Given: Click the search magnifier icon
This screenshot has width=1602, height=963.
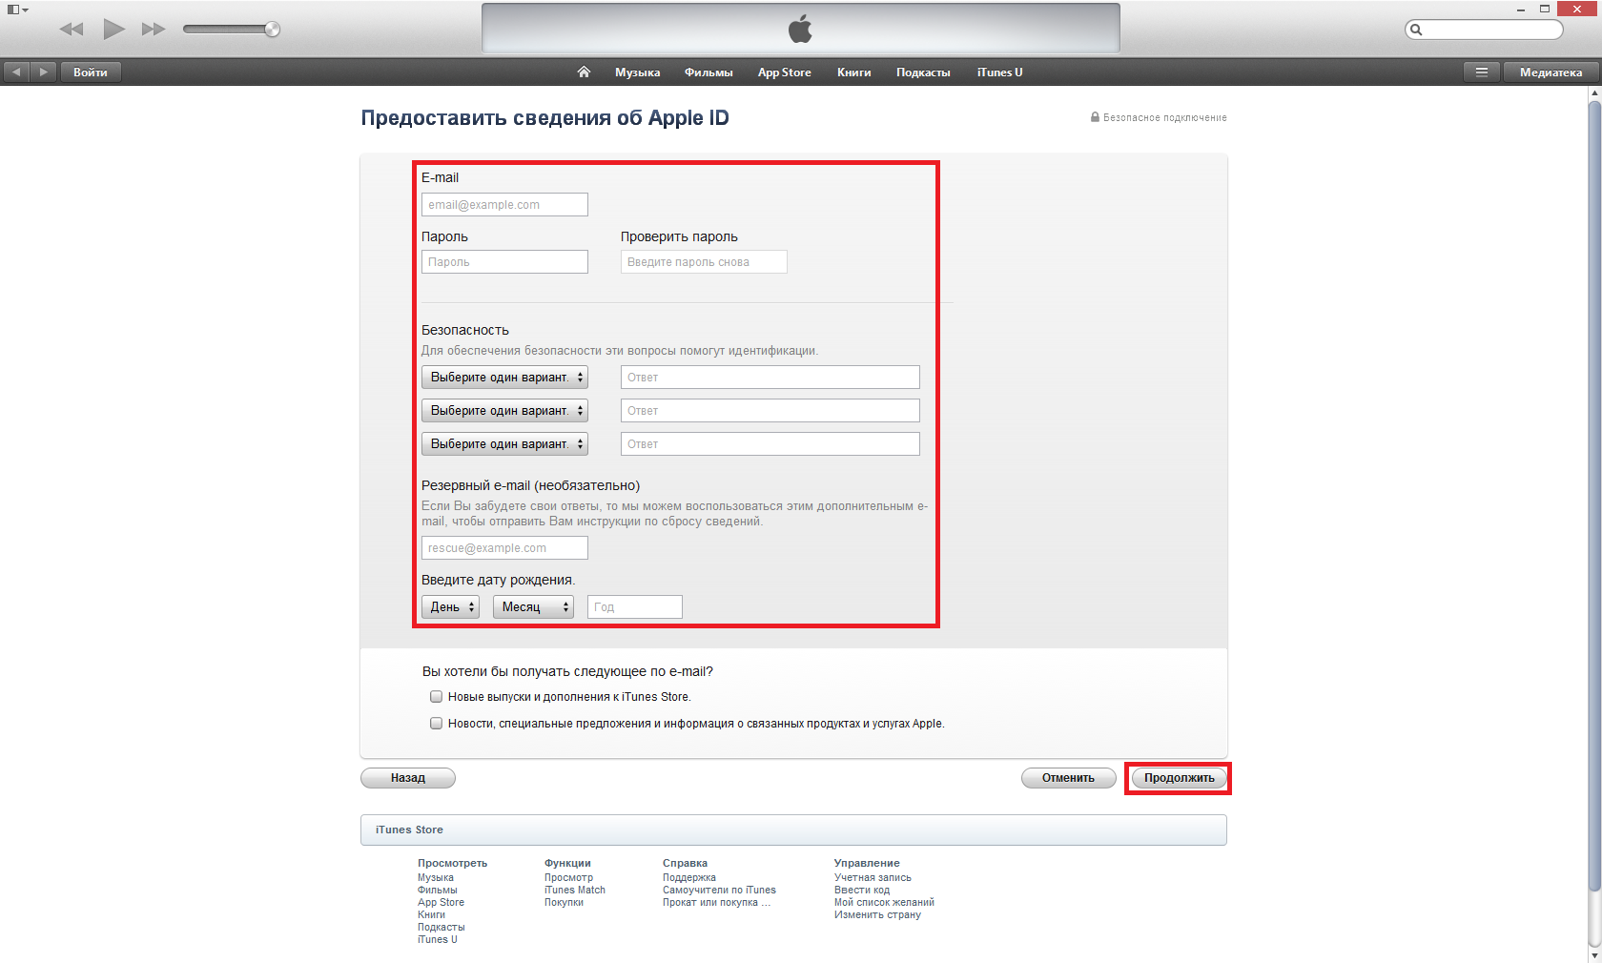Looking at the screenshot, I should [x=1417, y=30].
